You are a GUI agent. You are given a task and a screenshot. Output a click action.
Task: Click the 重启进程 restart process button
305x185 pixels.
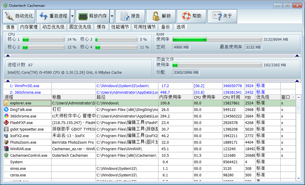tap(53, 16)
